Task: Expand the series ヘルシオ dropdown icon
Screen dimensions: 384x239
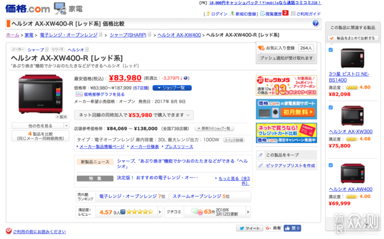Action: [87, 50]
